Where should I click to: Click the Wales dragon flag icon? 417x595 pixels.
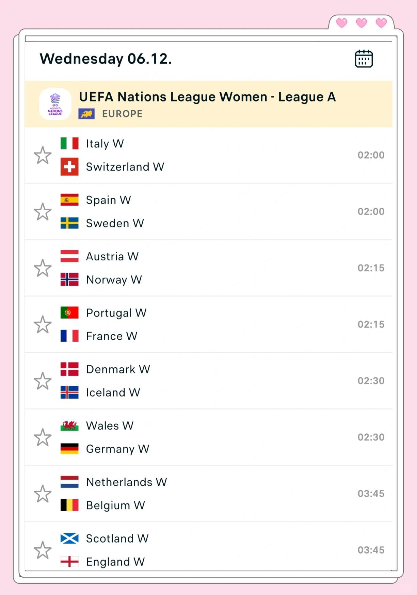(69, 426)
